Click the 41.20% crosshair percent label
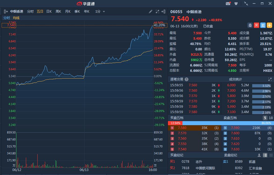Image resolution: width=274 pixels, height=175 pixels. pyautogui.click(x=160, y=25)
